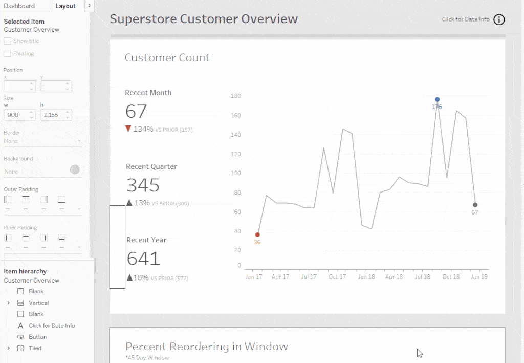This screenshot has height=363, width=524.
Task: Select the right edge Inner Padding icon
Action: point(44,238)
